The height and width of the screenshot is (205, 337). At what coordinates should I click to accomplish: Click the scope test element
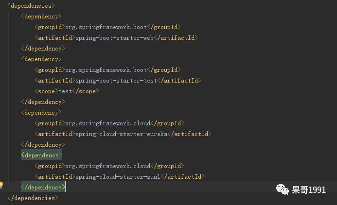67,91
